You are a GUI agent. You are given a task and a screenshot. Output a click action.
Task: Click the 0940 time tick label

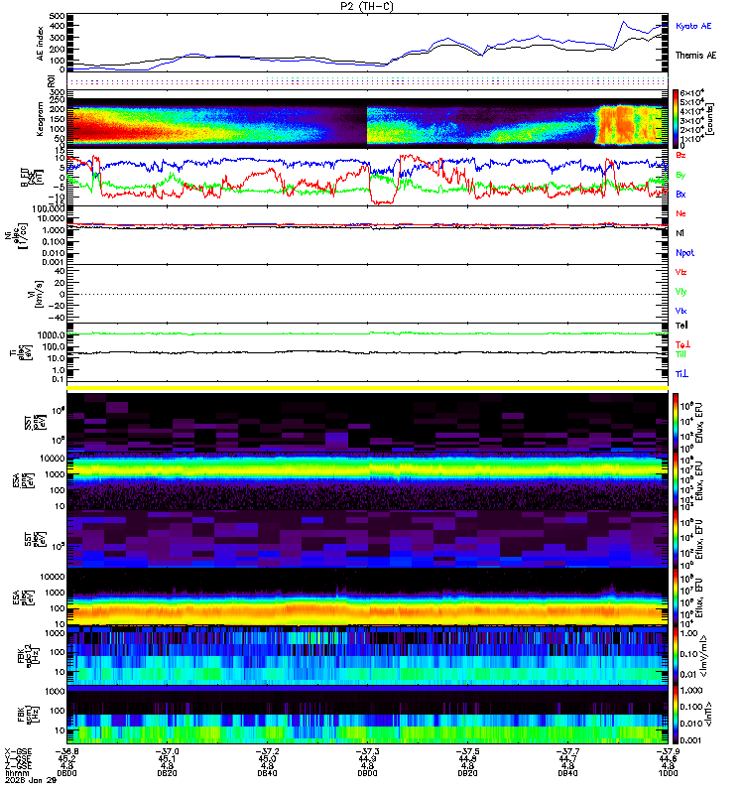point(567,773)
